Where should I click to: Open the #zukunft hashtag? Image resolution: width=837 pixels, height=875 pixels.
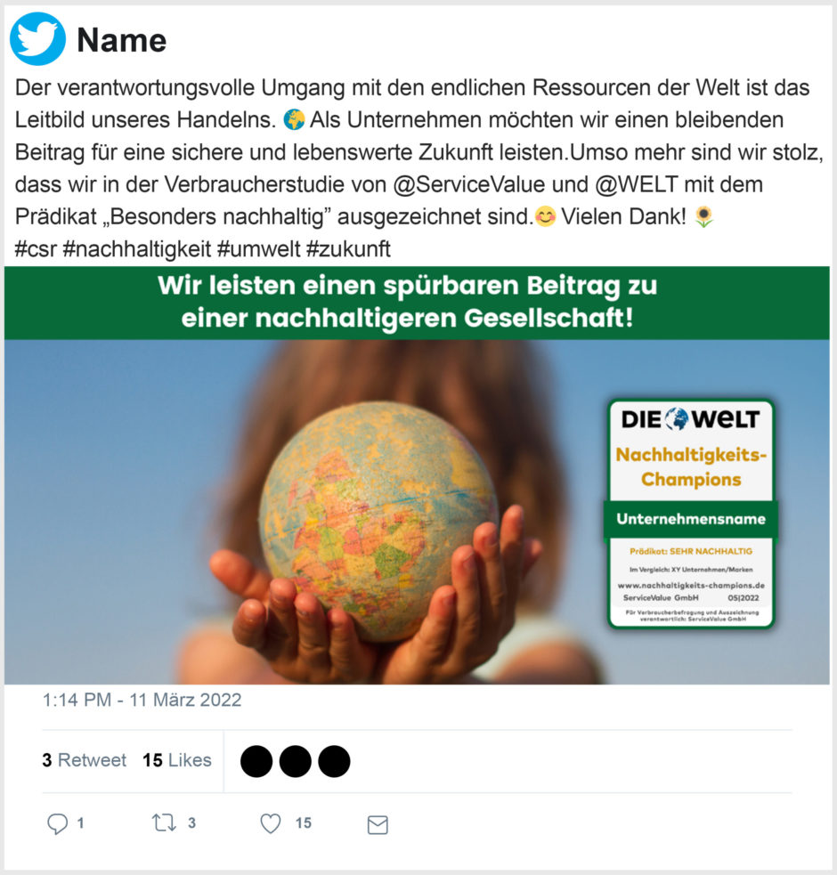point(348,249)
